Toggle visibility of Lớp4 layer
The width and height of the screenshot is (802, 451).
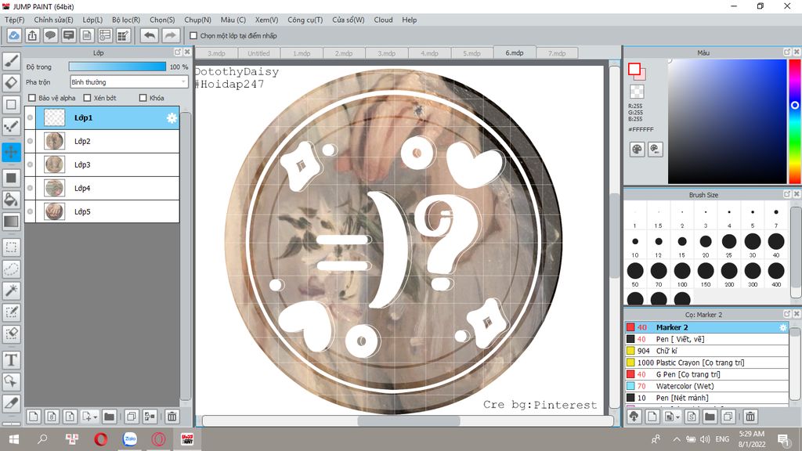click(31, 188)
